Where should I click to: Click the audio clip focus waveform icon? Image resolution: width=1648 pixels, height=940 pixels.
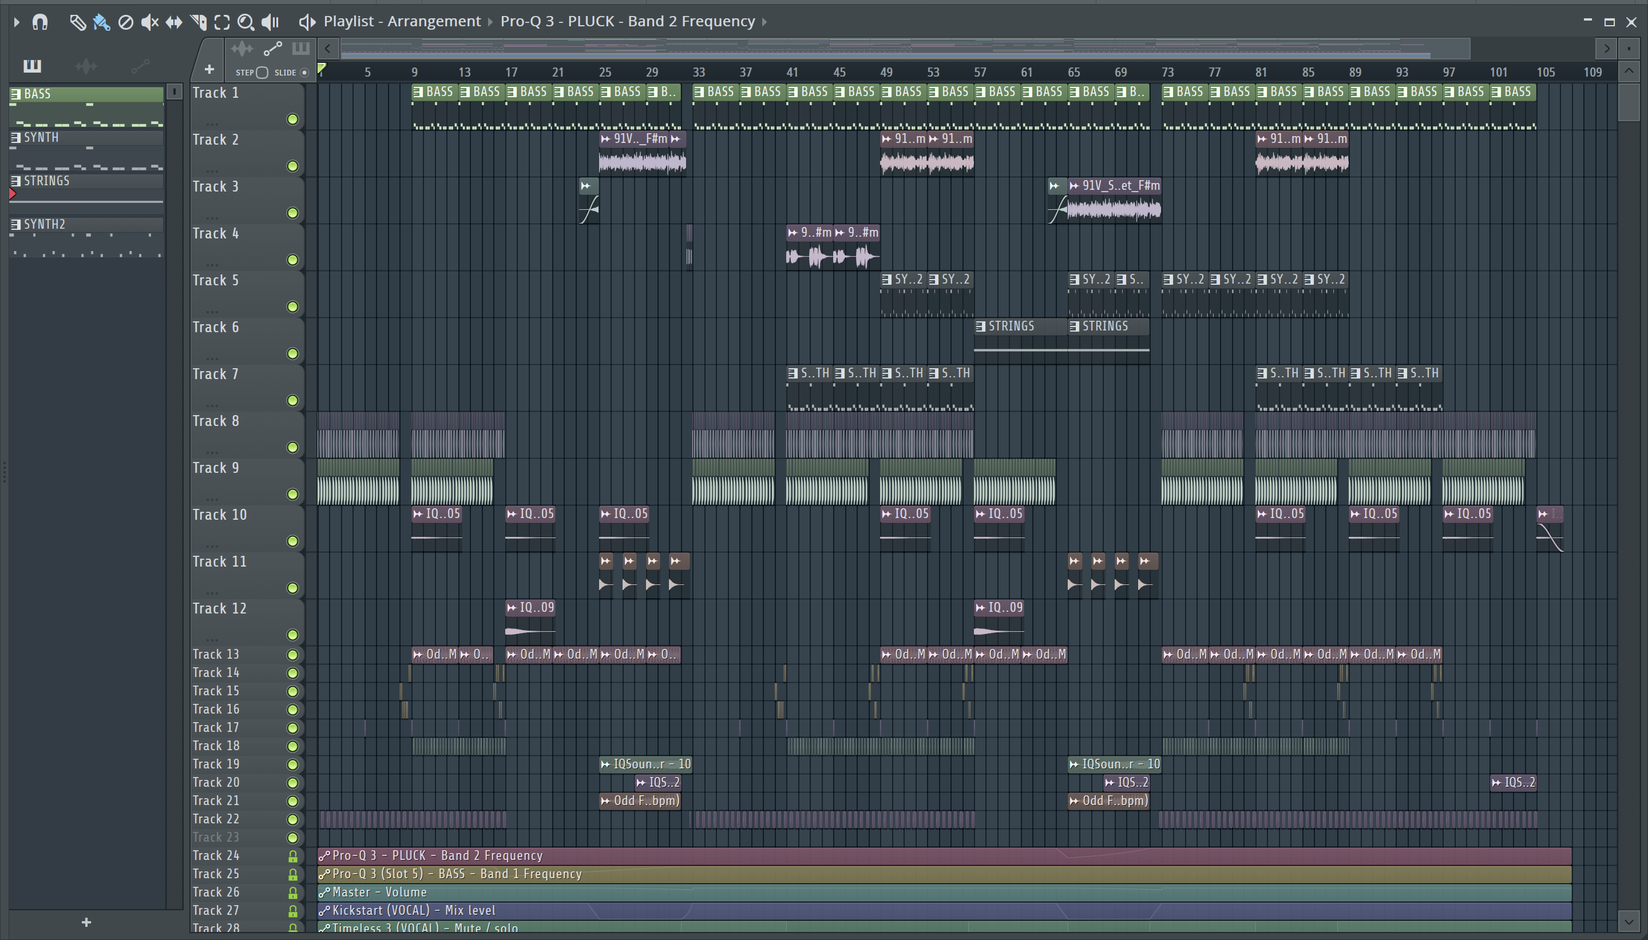click(241, 49)
